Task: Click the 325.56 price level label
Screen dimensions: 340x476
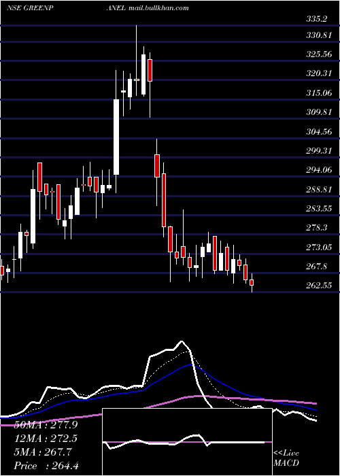Action: pos(318,54)
